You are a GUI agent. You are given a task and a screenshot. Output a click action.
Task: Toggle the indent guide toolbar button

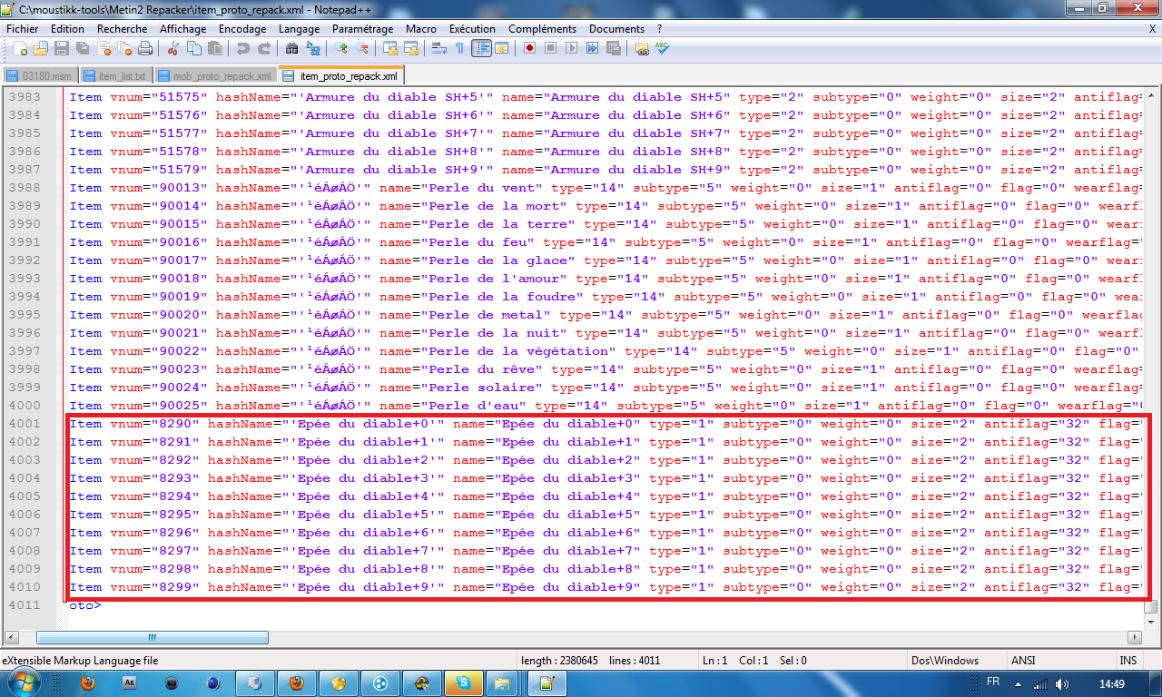click(481, 48)
